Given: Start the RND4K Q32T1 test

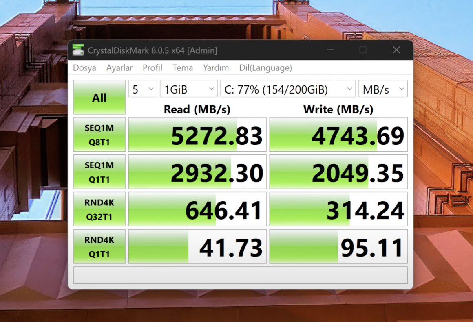Looking at the screenshot, I should coord(99,209).
